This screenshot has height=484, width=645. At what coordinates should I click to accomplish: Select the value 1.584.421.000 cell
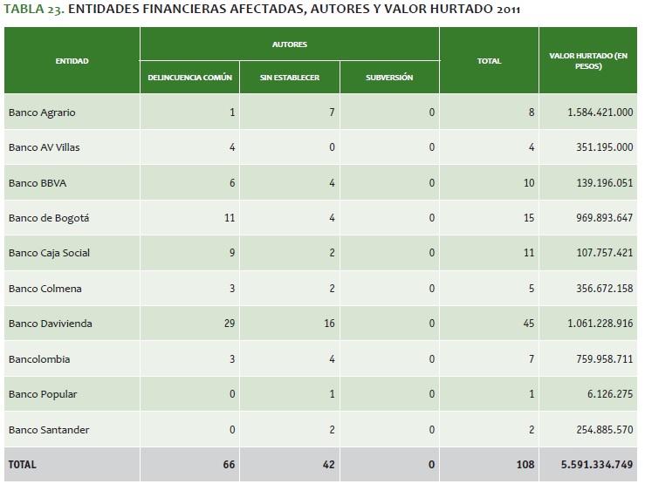[592, 112]
